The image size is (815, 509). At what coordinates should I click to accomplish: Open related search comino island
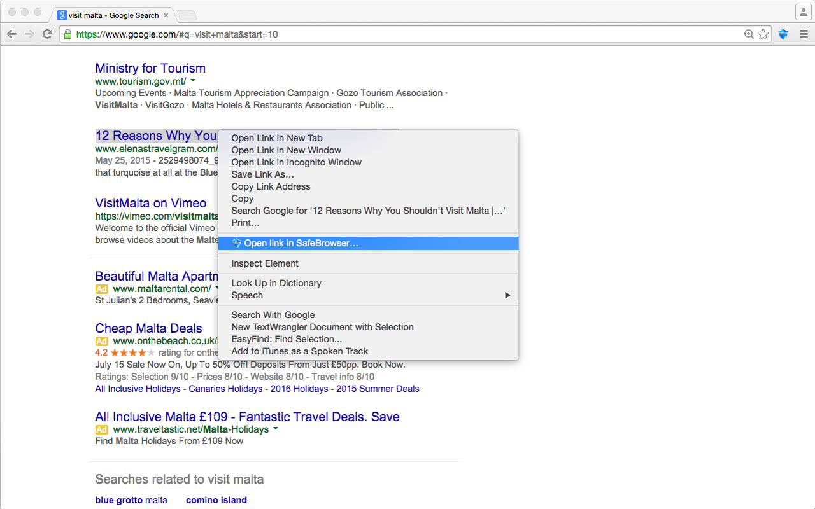(x=216, y=500)
